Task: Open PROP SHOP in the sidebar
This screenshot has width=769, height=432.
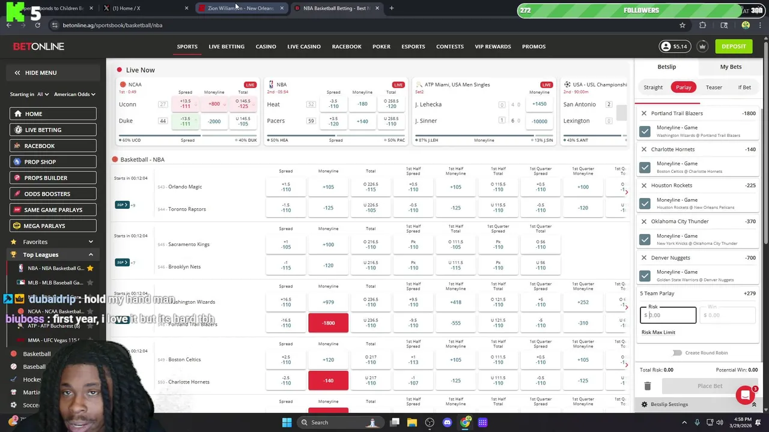Action: [53, 162]
